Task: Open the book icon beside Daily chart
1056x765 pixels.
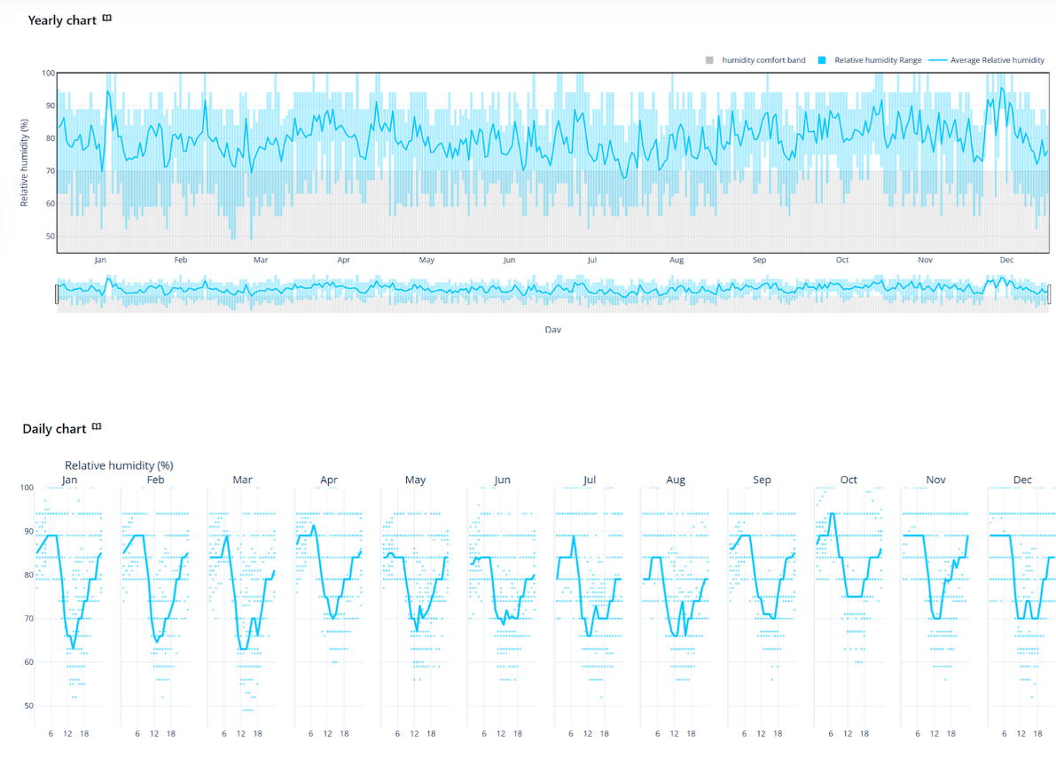Action: pyautogui.click(x=97, y=427)
